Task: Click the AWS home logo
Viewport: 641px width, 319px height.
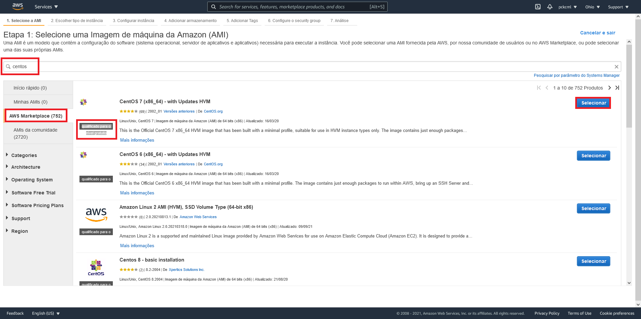Action: (x=17, y=6)
